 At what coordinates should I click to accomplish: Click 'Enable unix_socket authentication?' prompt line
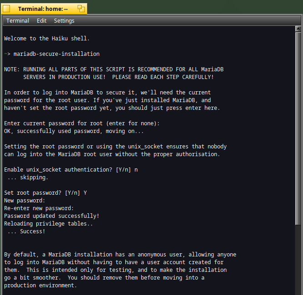71,170
